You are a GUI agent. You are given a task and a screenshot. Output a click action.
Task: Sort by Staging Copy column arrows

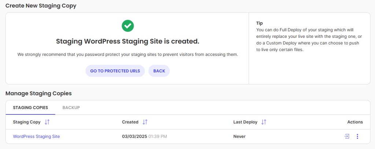coord(47,122)
